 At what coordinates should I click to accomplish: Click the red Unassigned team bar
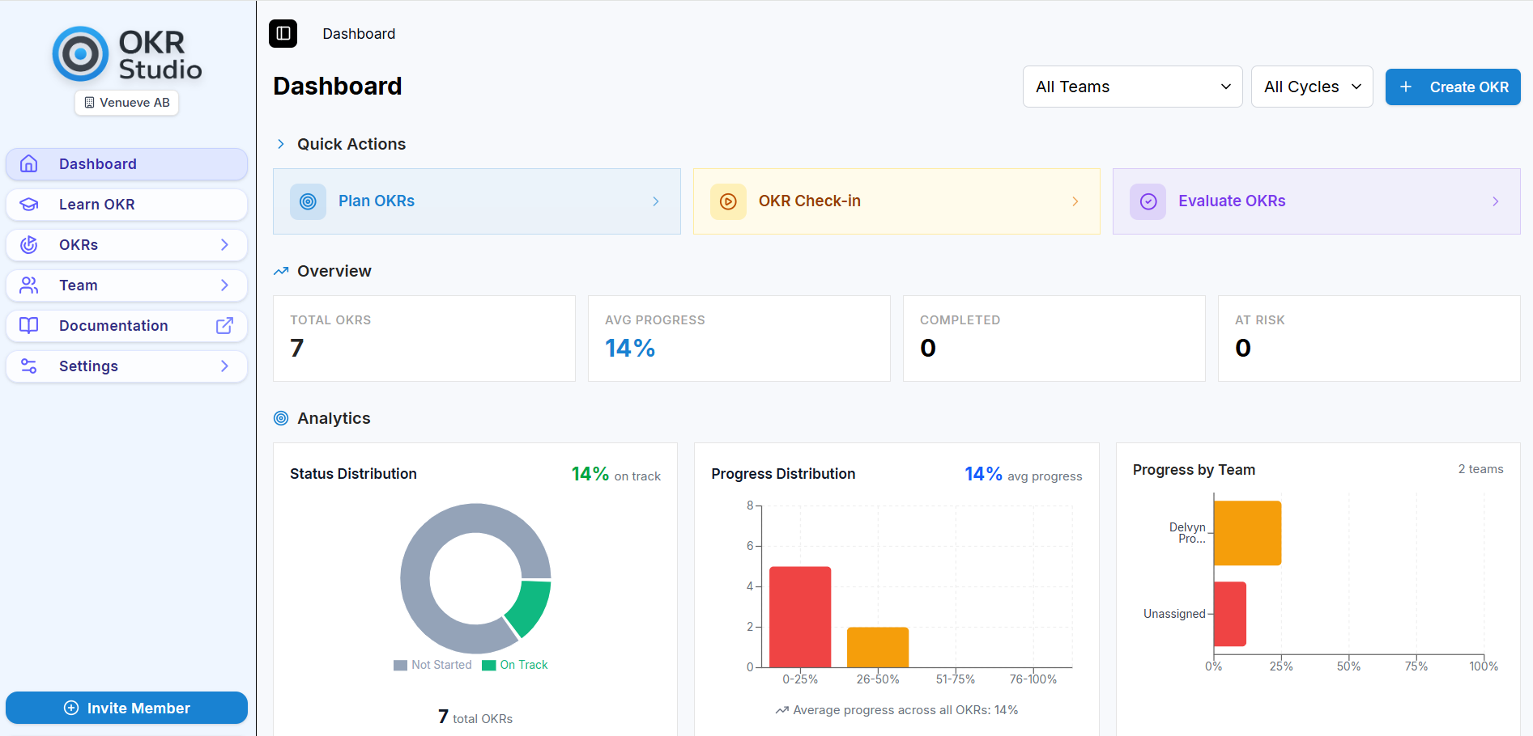click(x=1230, y=614)
